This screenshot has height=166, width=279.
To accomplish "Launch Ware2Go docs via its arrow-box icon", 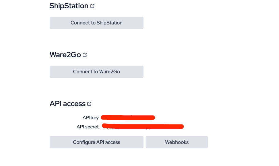I will [x=85, y=55].
